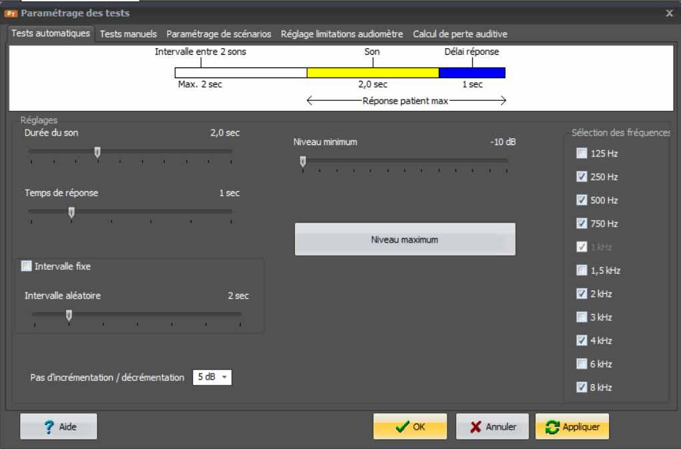Click the Durée du son slider handle
681x449 pixels.
97,152
